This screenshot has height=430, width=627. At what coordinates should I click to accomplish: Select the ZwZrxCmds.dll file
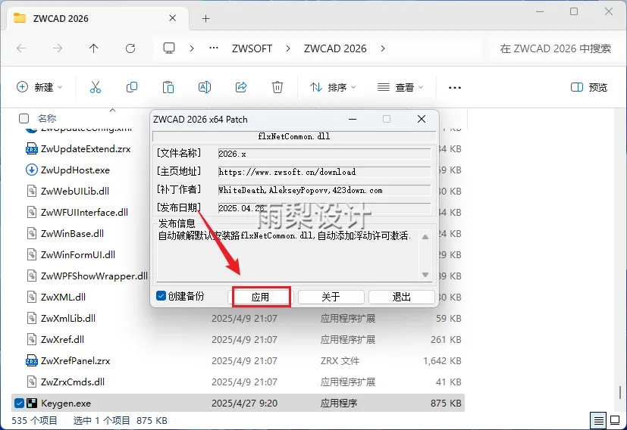[72, 382]
